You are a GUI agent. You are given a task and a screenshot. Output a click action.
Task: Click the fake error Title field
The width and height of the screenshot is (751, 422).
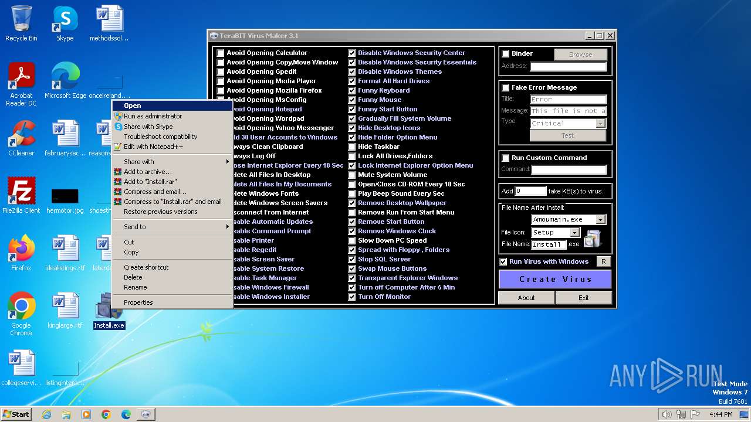[x=568, y=100]
